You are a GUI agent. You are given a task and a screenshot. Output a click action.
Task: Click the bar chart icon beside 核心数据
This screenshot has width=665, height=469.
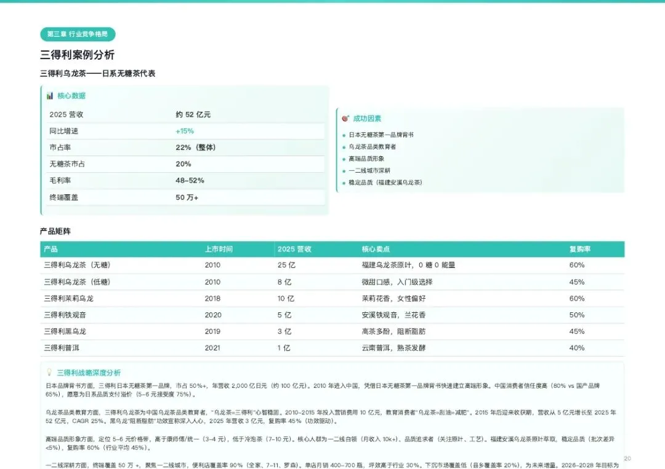[x=50, y=96]
